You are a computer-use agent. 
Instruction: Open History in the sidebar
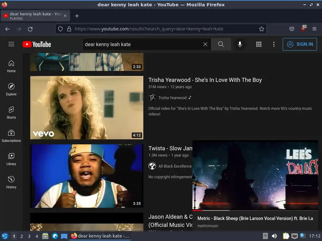(x=11, y=182)
